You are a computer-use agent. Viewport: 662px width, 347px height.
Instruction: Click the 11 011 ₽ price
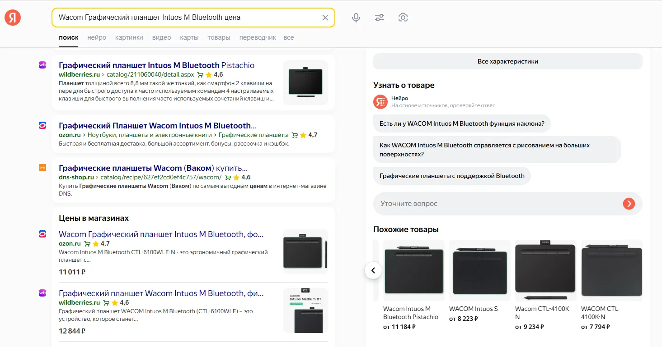point(72,272)
